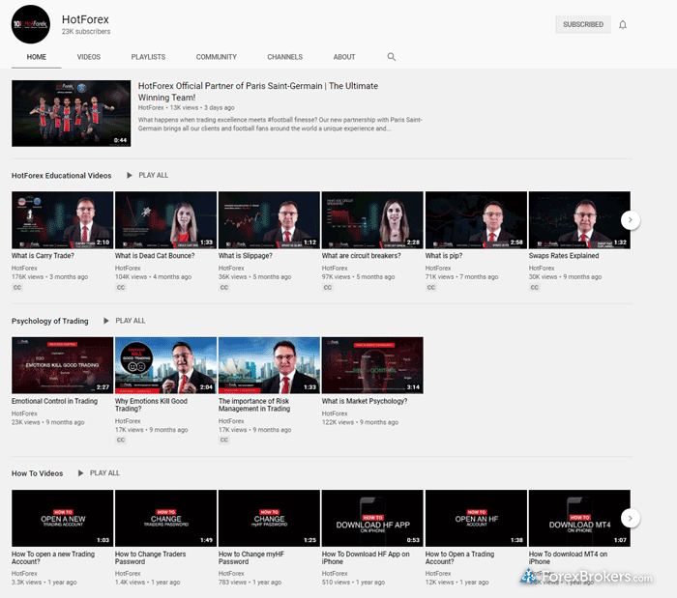Open Why Emotions Kill Good Trading thumbnail
Image resolution: width=677 pixels, height=598 pixels.
pyautogui.click(x=165, y=365)
